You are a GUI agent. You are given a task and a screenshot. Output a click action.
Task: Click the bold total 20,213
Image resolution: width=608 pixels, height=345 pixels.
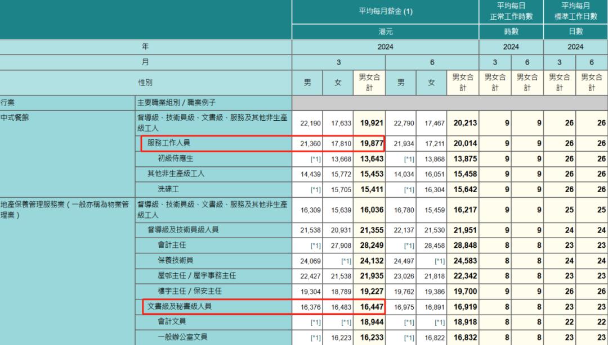coord(466,123)
